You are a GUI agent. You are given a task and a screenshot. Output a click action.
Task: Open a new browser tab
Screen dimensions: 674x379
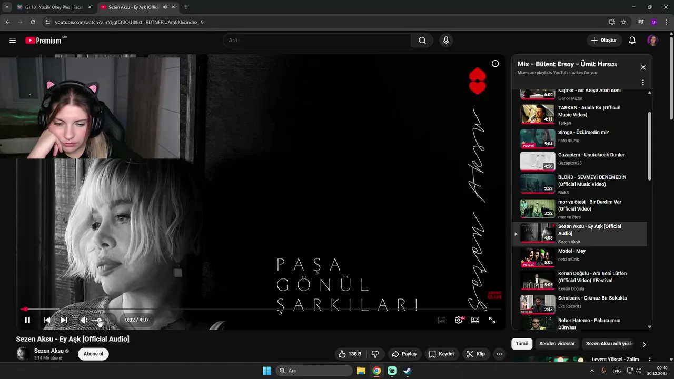186,7
